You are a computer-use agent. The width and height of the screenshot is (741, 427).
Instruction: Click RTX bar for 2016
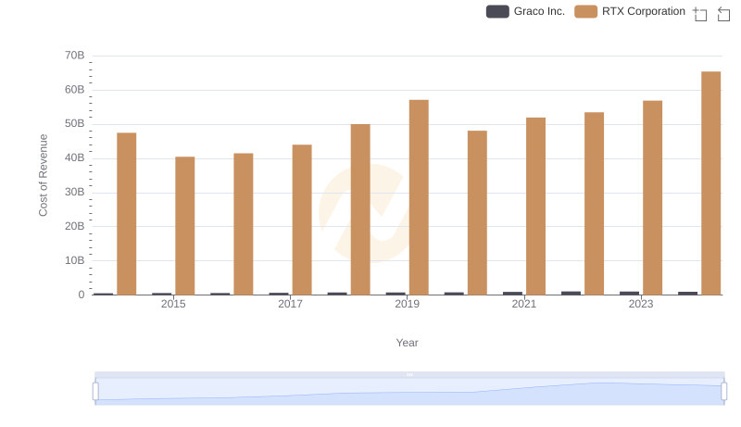(244, 224)
